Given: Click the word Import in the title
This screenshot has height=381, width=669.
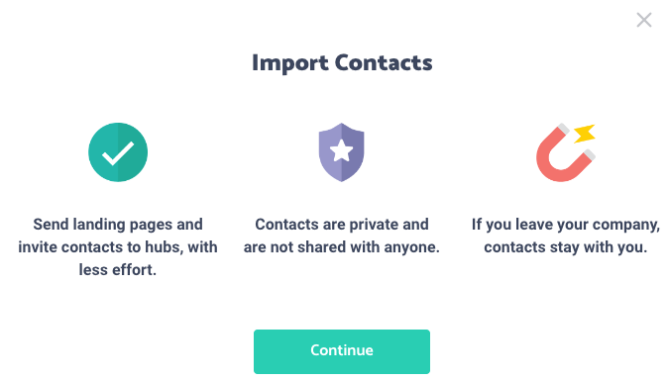Looking at the screenshot, I should 290,63.
